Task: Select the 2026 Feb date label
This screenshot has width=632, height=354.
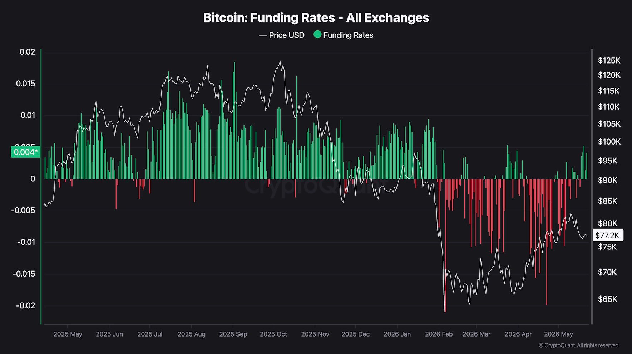Action: tap(439, 334)
